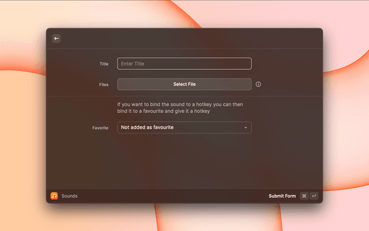The image size is (369, 231).
Task: Click the Submit Form button
Action: [282, 196]
